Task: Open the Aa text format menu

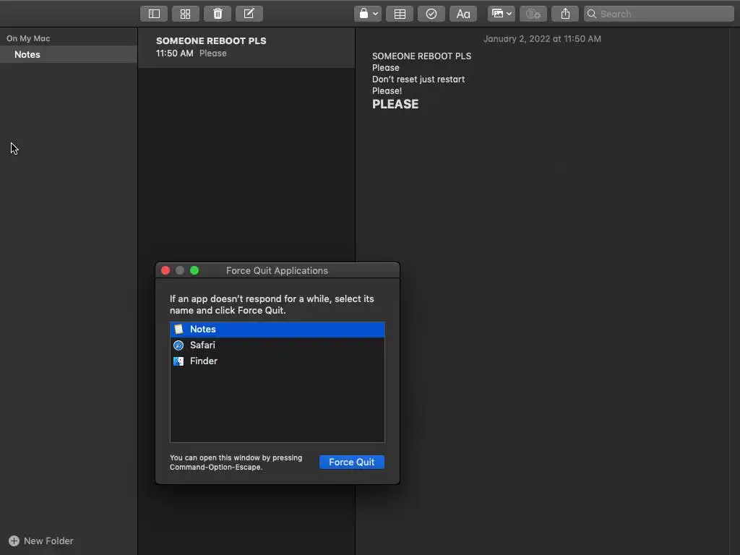Action: coord(463,14)
